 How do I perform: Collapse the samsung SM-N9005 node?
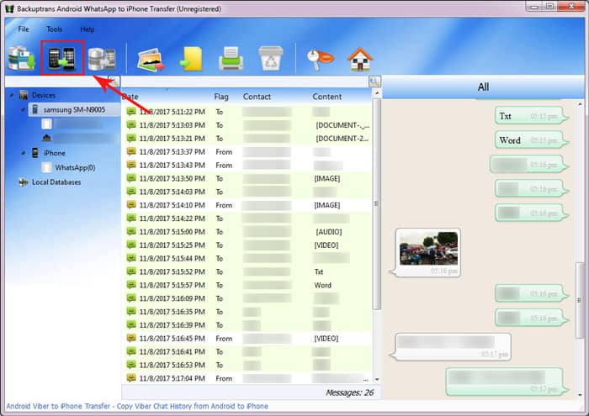click(24, 110)
